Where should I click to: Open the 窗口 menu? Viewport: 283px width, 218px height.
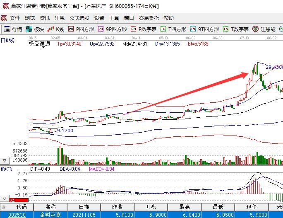click(129, 18)
